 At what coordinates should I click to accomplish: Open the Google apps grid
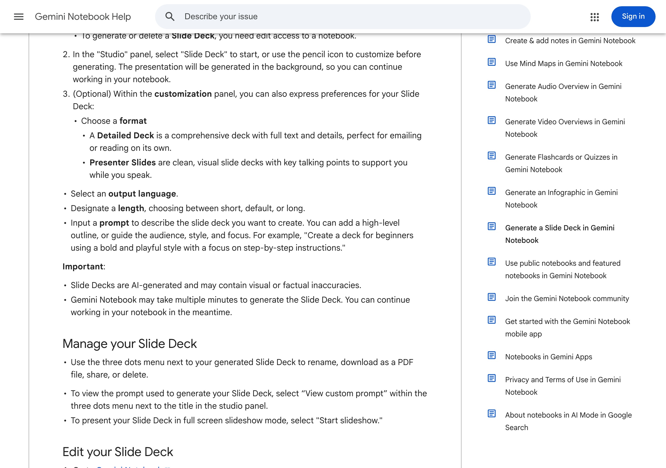[595, 17]
